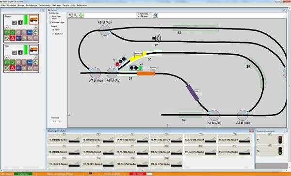
Task: Click traffic light V1 on the layout
Action: tap(120, 61)
